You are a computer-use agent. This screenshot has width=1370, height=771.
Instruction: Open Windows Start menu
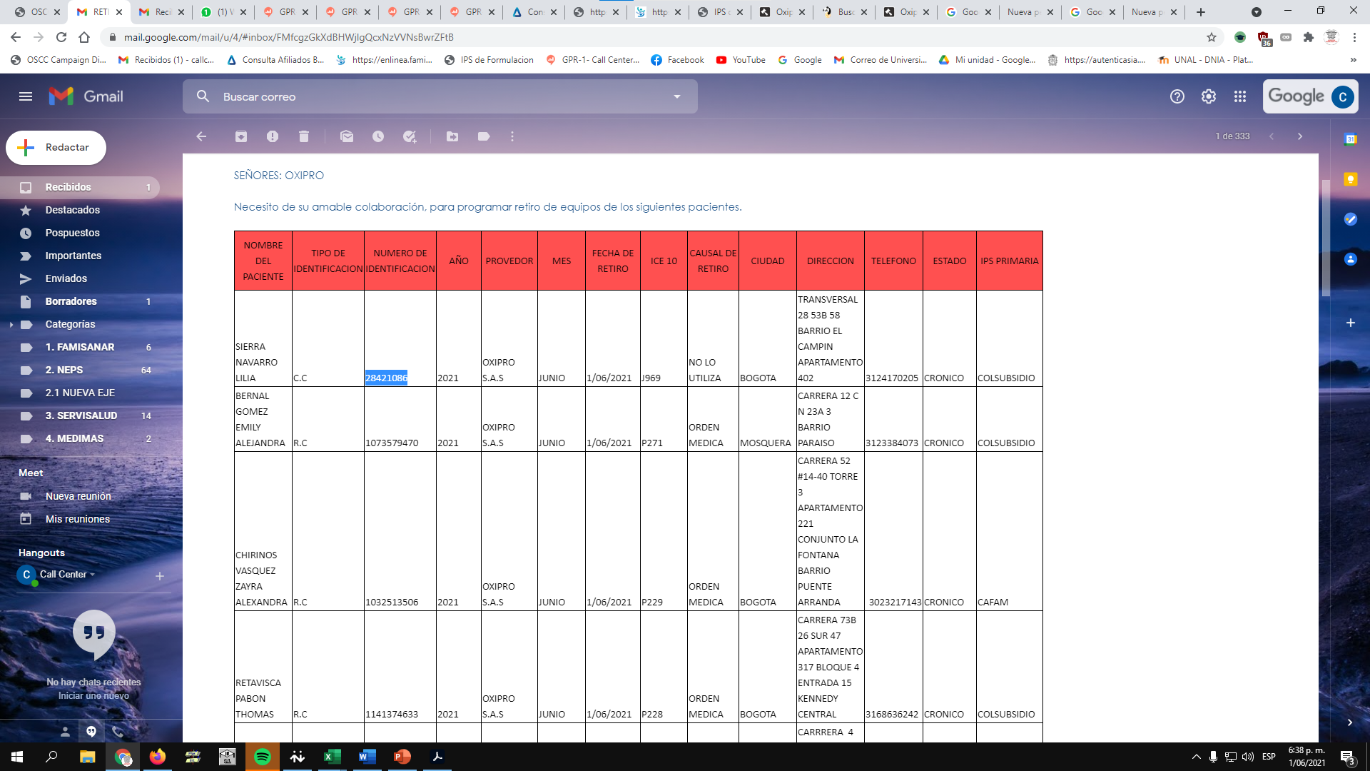[x=17, y=757]
